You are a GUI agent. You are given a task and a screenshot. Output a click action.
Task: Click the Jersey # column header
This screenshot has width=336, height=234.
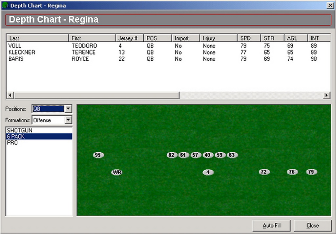tap(129, 38)
